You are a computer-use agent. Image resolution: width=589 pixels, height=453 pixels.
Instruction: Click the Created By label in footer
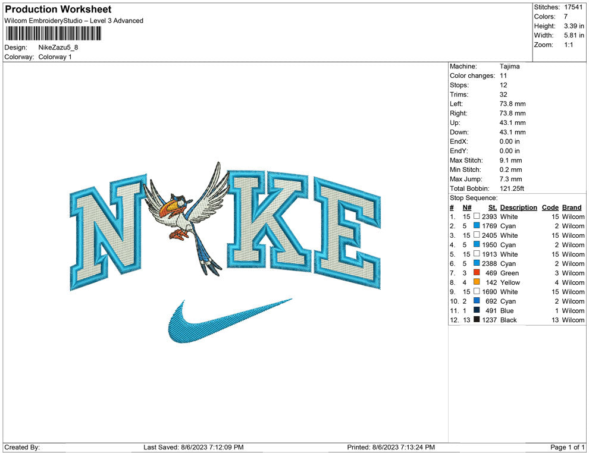click(x=22, y=447)
